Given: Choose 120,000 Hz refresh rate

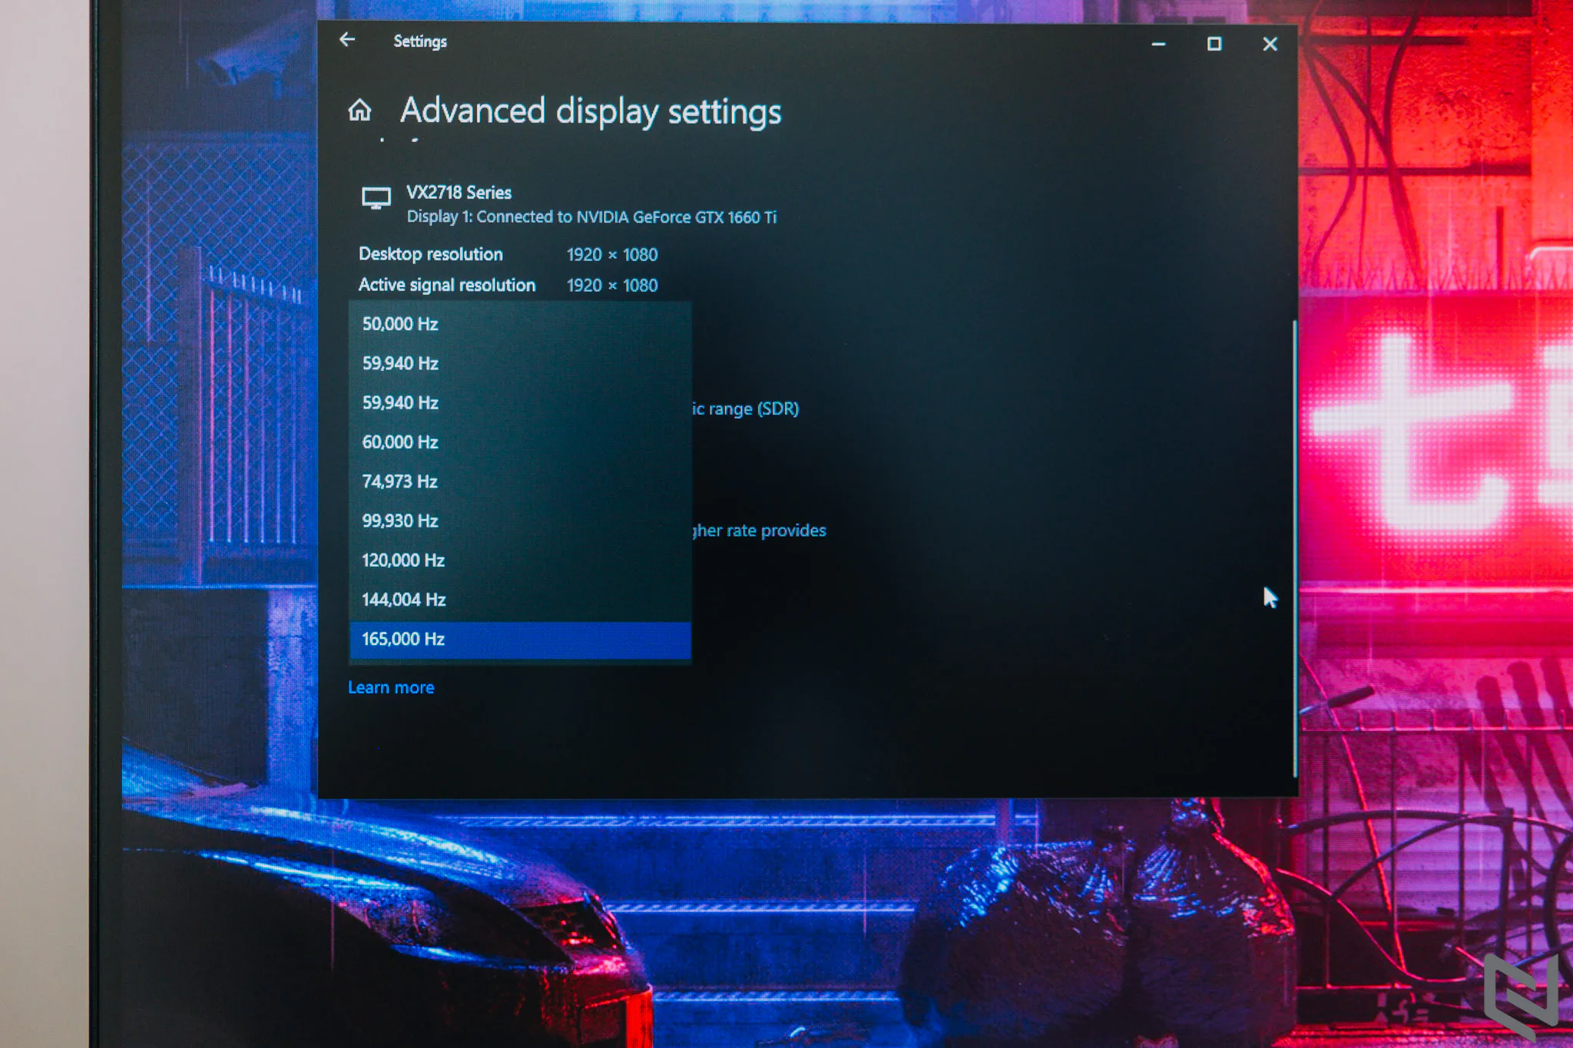Looking at the screenshot, I should [x=520, y=560].
